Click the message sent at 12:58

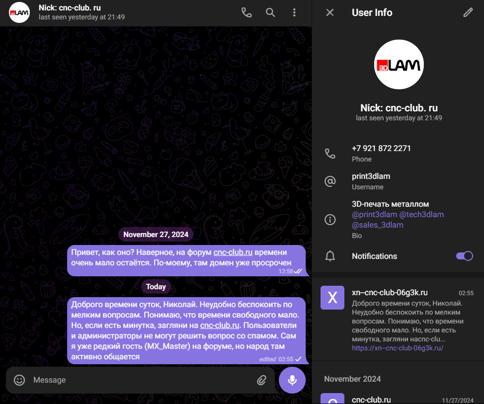point(186,261)
